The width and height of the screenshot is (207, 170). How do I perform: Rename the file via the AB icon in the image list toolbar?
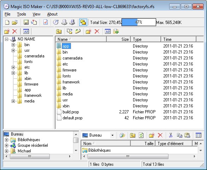108,31
